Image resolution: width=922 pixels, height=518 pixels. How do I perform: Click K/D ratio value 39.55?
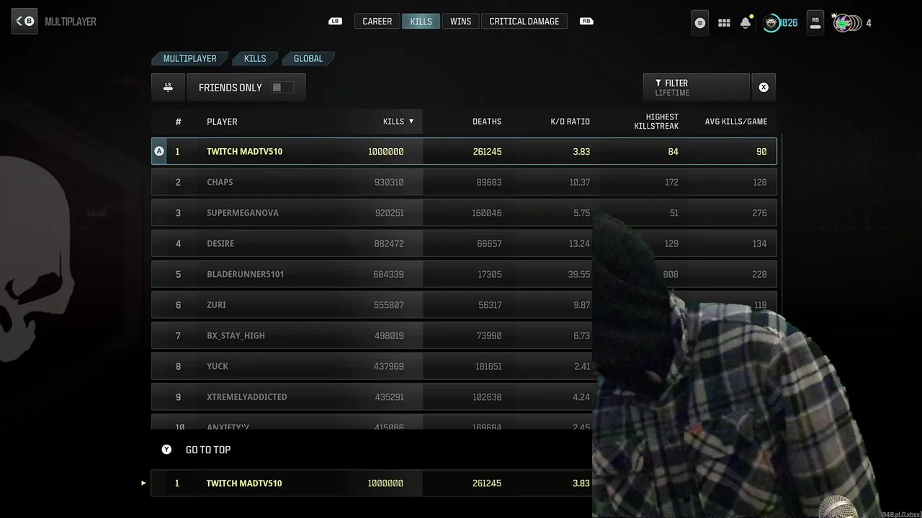coord(578,274)
